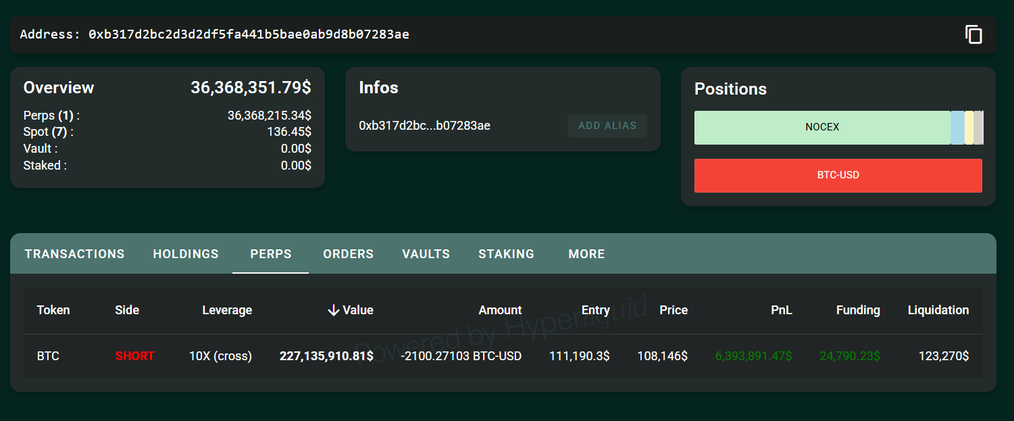Screen dimensions: 1014x421
Task: Sort positions by the PnL column header
Action: 781,310
